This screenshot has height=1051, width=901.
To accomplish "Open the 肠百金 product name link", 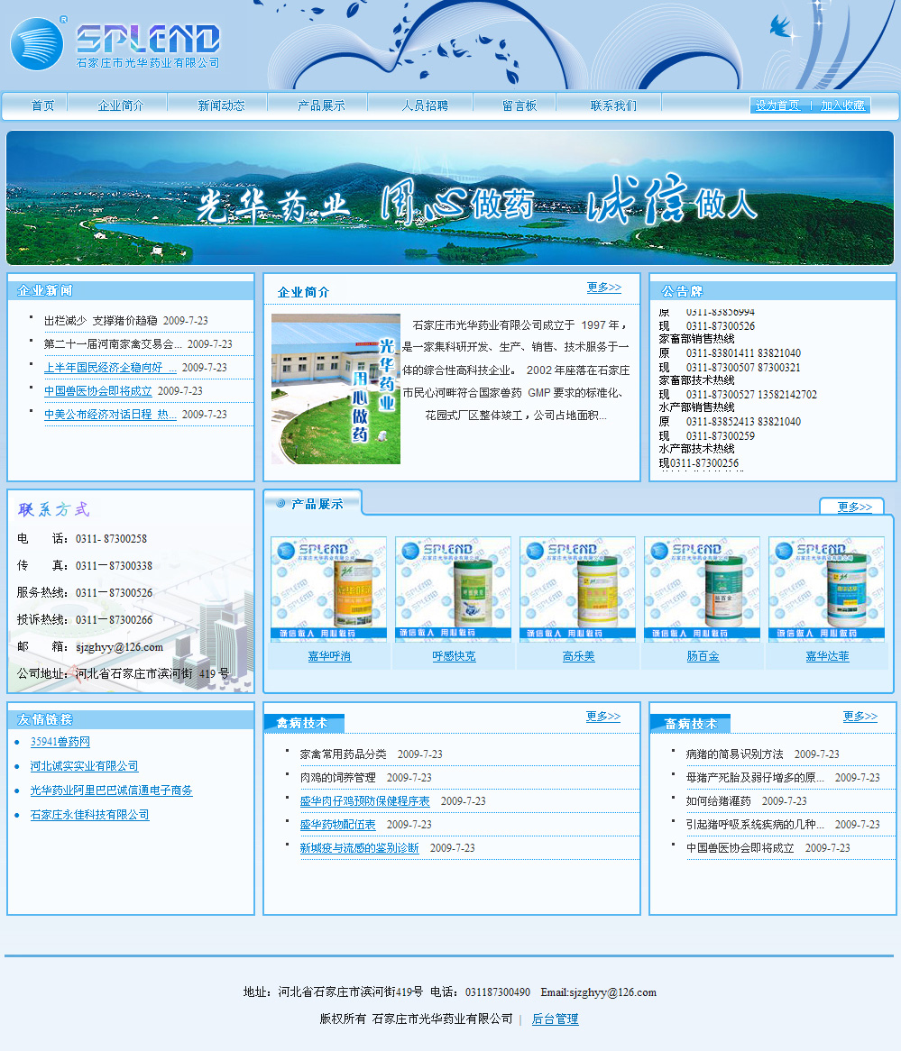I will coord(703,656).
